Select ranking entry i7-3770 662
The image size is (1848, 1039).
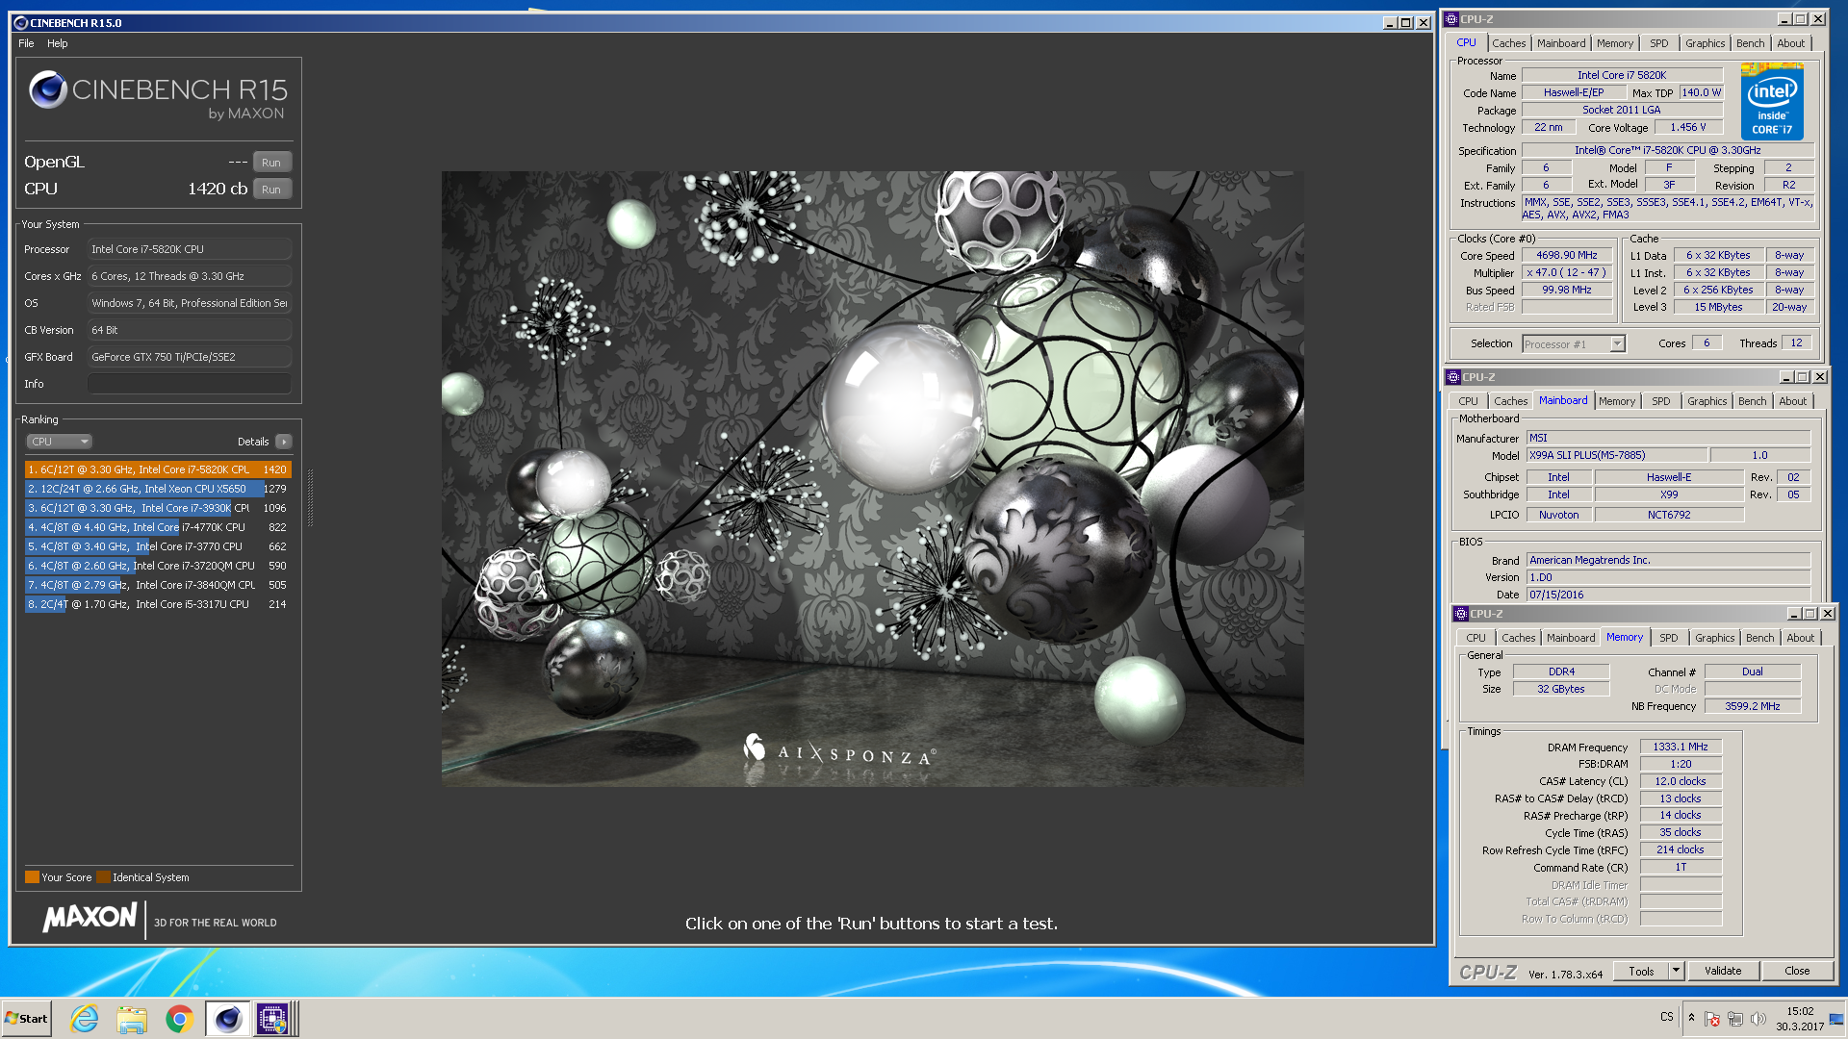click(158, 546)
